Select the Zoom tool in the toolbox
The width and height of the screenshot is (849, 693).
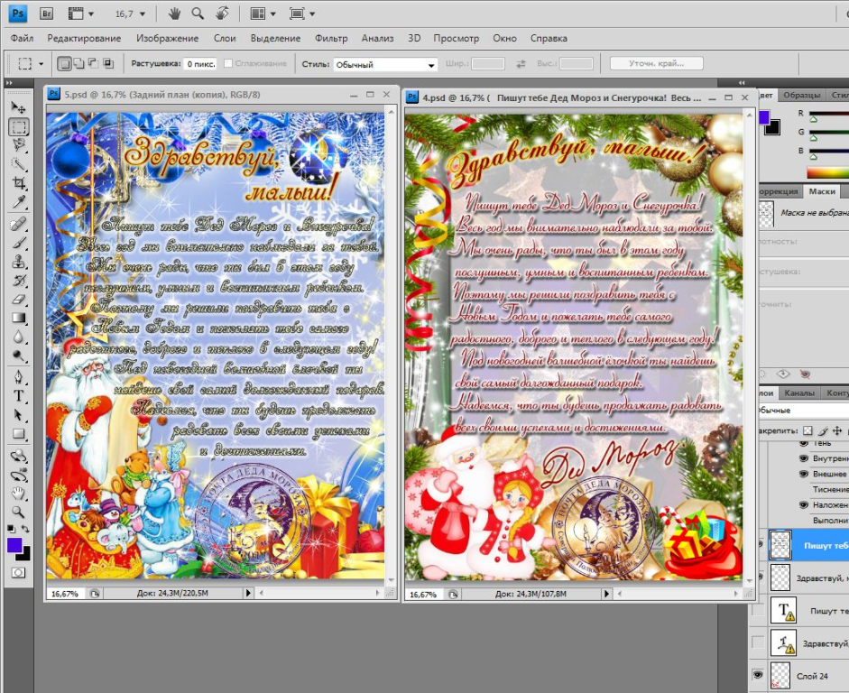click(18, 513)
